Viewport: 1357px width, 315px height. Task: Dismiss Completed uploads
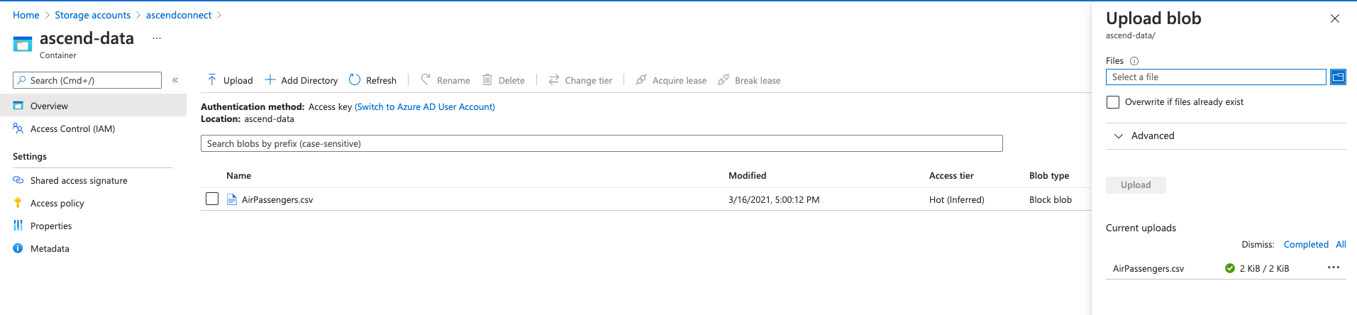[x=1306, y=244]
